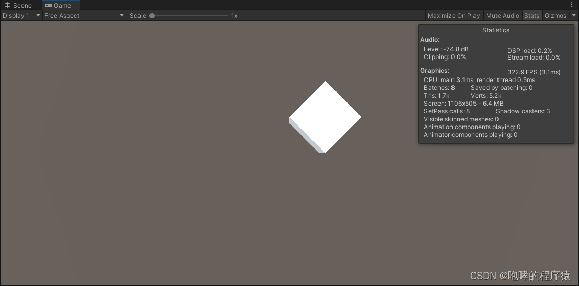Click the 'DSP load: 0.2%' readout
Screen dimensions: 579x286
(x=529, y=51)
